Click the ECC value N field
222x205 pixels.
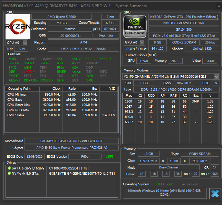(x=216, y=83)
